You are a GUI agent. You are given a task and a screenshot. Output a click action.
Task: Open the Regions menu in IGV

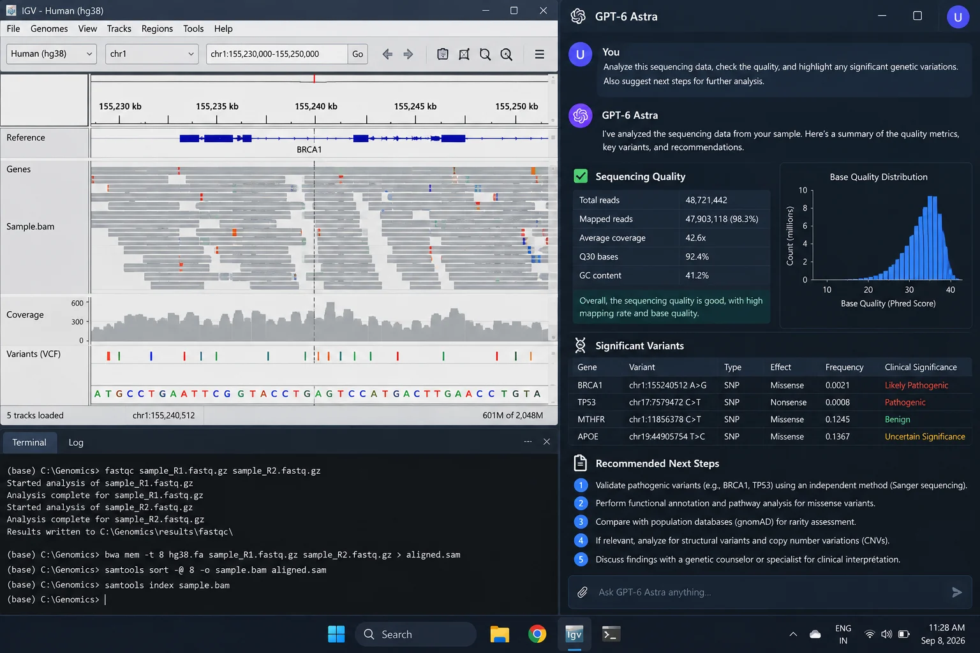click(157, 29)
